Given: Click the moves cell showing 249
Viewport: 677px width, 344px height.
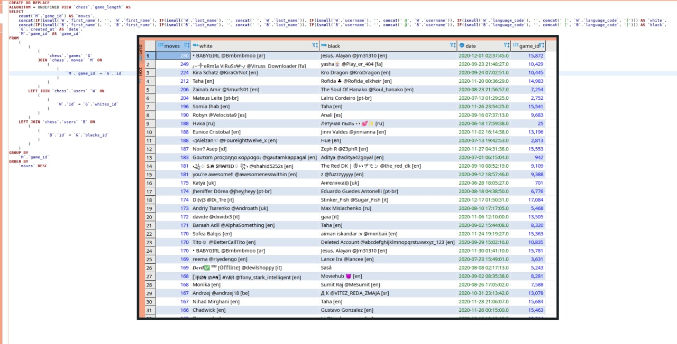Looking at the screenshot, I should 173,64.
